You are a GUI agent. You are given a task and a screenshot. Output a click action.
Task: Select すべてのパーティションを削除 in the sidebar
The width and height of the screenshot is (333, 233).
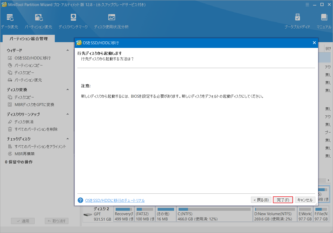click(x=36, y=129)
